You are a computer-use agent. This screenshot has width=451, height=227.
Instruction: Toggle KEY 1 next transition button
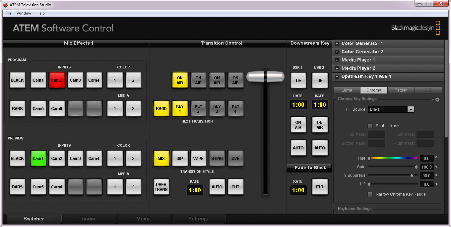pos(180,109)
